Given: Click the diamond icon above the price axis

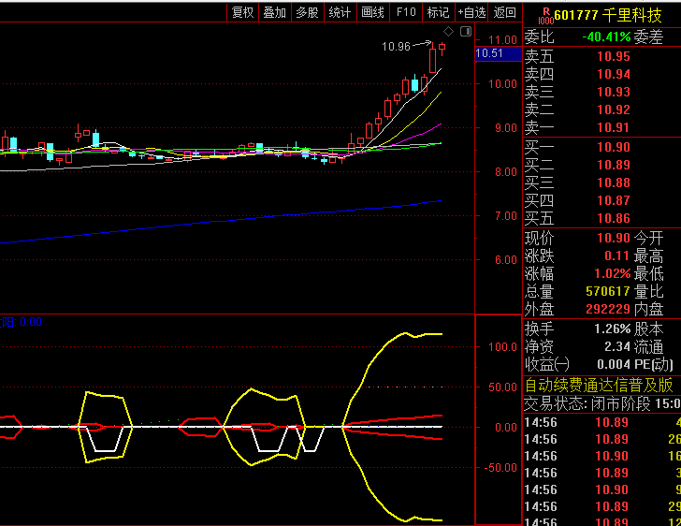Looking at the screenshot, I should coord(448,33).
